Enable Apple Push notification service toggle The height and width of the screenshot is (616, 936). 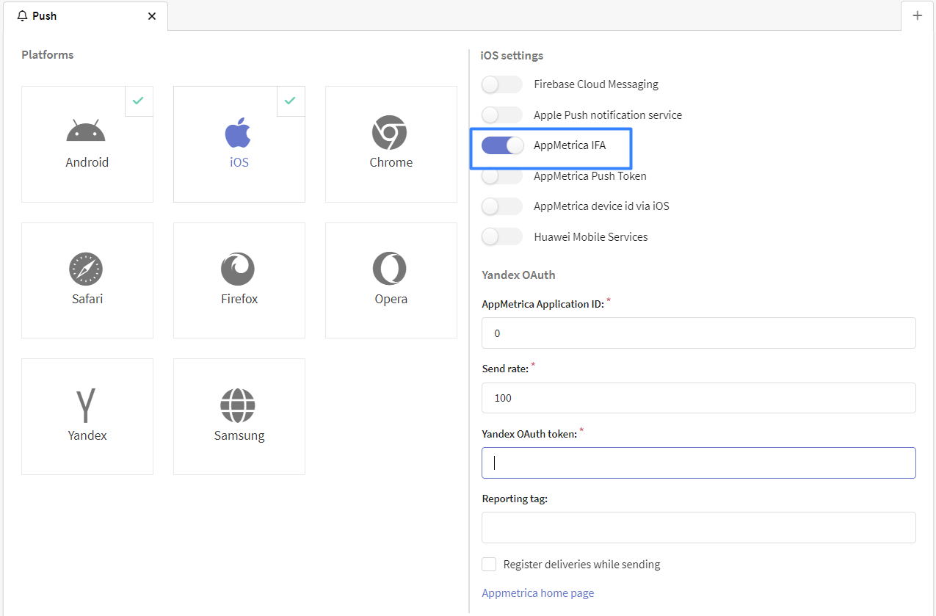502,115
